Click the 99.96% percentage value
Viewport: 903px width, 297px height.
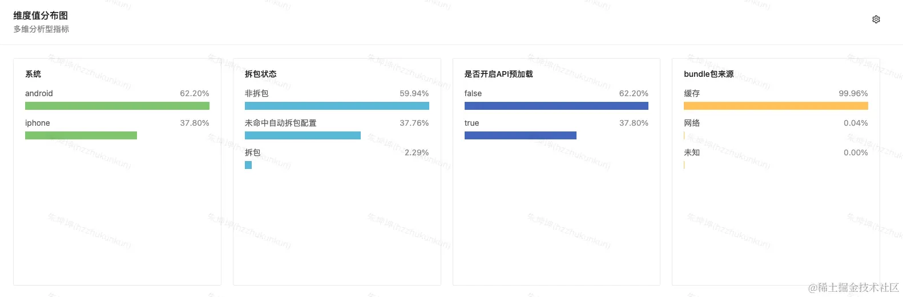853,93
